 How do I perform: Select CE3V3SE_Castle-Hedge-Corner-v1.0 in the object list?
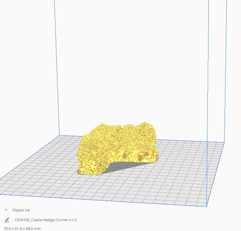click(x=46, y=220)
